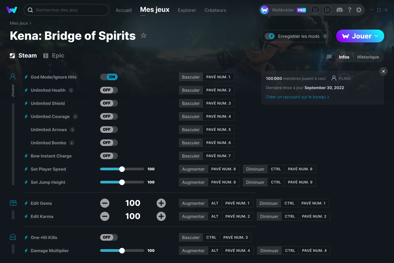This screenshot has height=263, width=394.
Task: Click Diminuer button for Edit Karma
Action: (269, 216)
